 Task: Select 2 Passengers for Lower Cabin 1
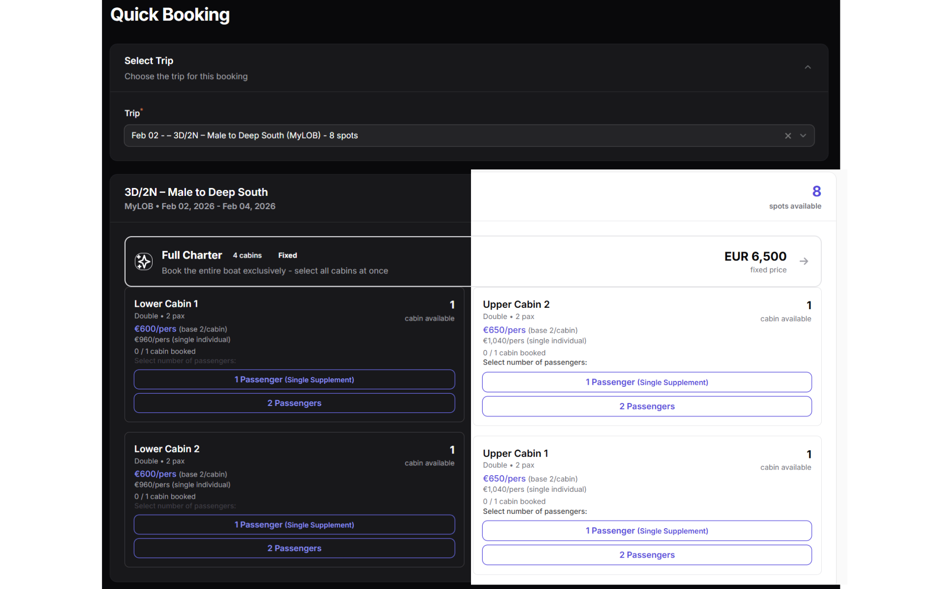[x=294, y=402]
